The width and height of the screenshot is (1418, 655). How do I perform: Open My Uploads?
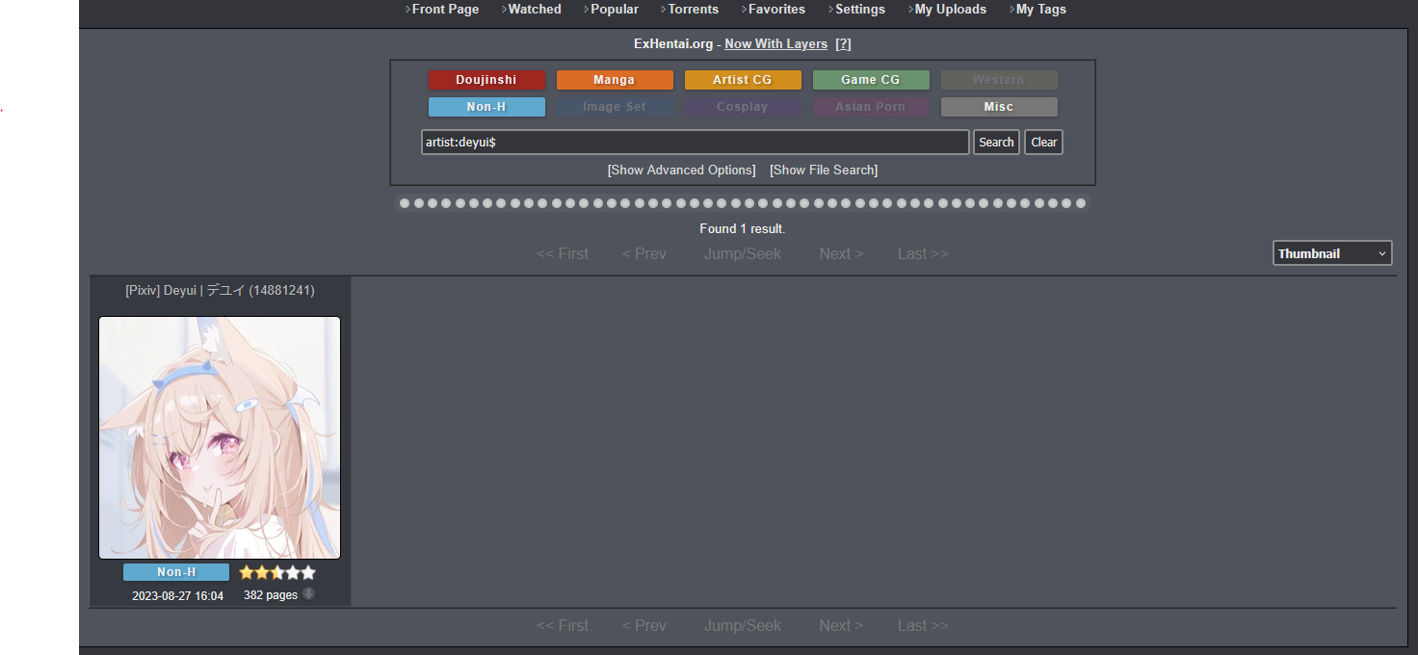951,9
